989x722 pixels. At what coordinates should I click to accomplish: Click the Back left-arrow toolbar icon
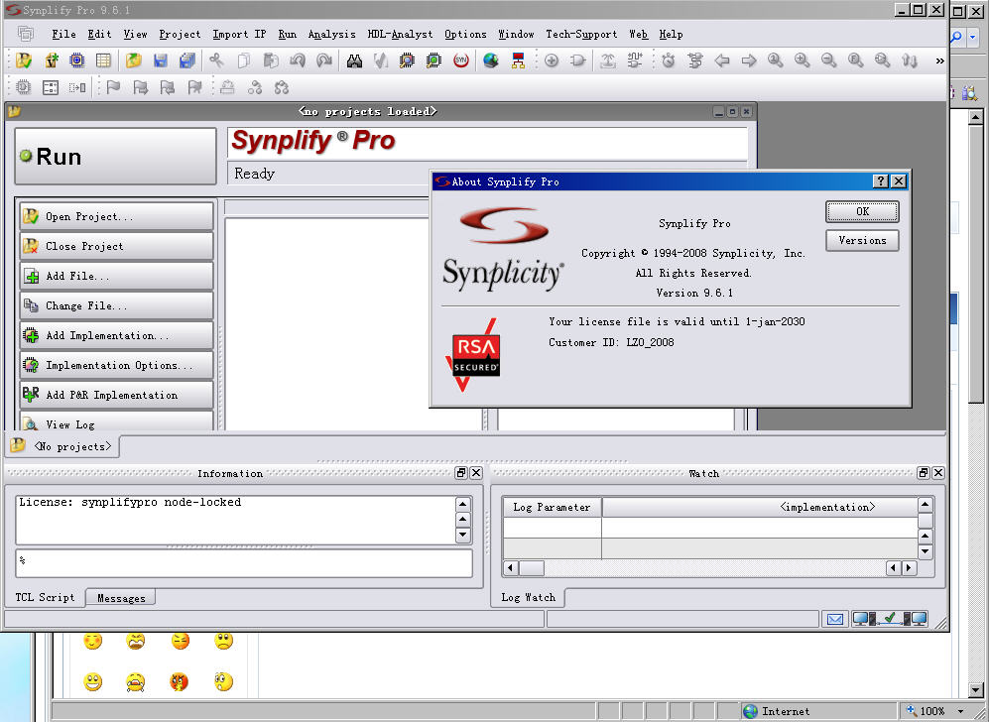tap(721, 60)
